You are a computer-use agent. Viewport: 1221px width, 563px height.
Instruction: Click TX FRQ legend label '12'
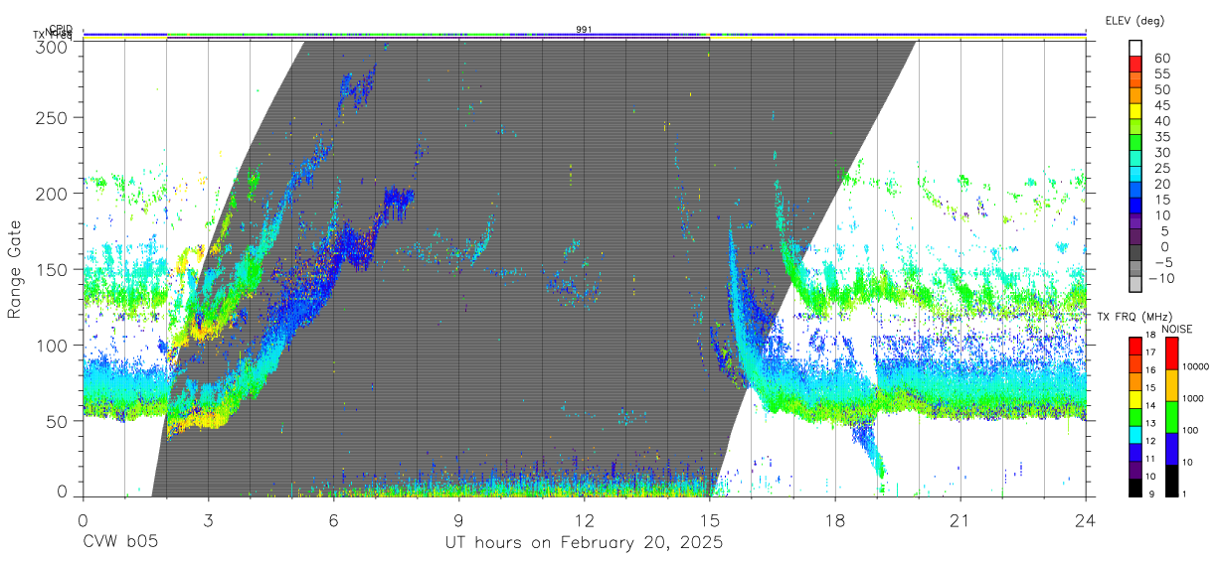tap(1151, 441)
